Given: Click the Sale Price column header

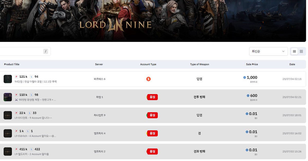Looking at the screenshot, I should (252, 64).
